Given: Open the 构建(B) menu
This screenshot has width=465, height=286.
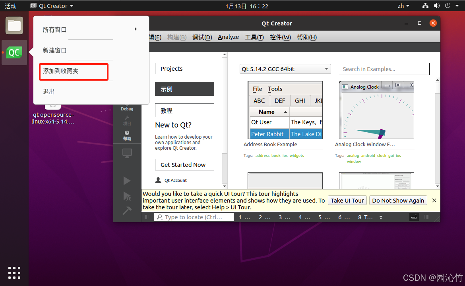Looking at the screenshot, I should click(x=177, y=37).
